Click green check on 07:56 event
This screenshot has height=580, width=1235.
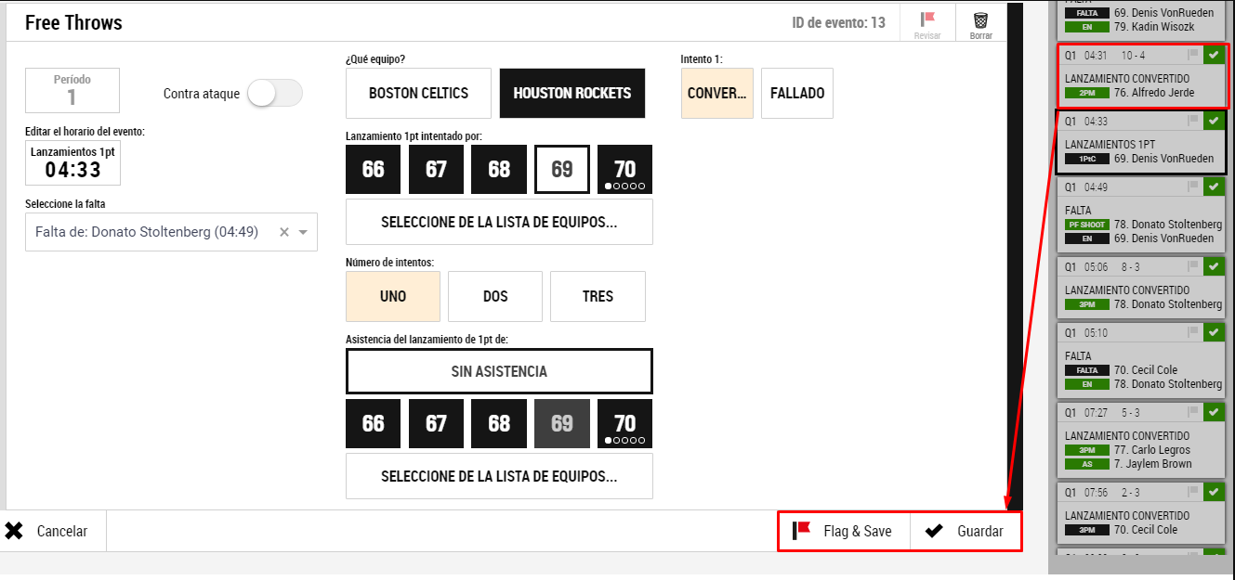[x=1214, y=492]
